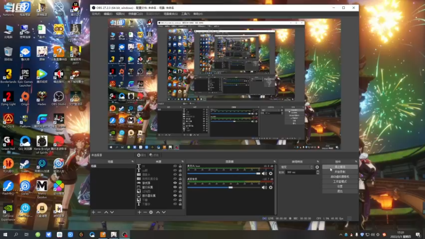Image resolution: width=425 pixels, height=239 pixels.
Task: Toggle lock of 显示器采集 source
Action: [x=180, y=195]
